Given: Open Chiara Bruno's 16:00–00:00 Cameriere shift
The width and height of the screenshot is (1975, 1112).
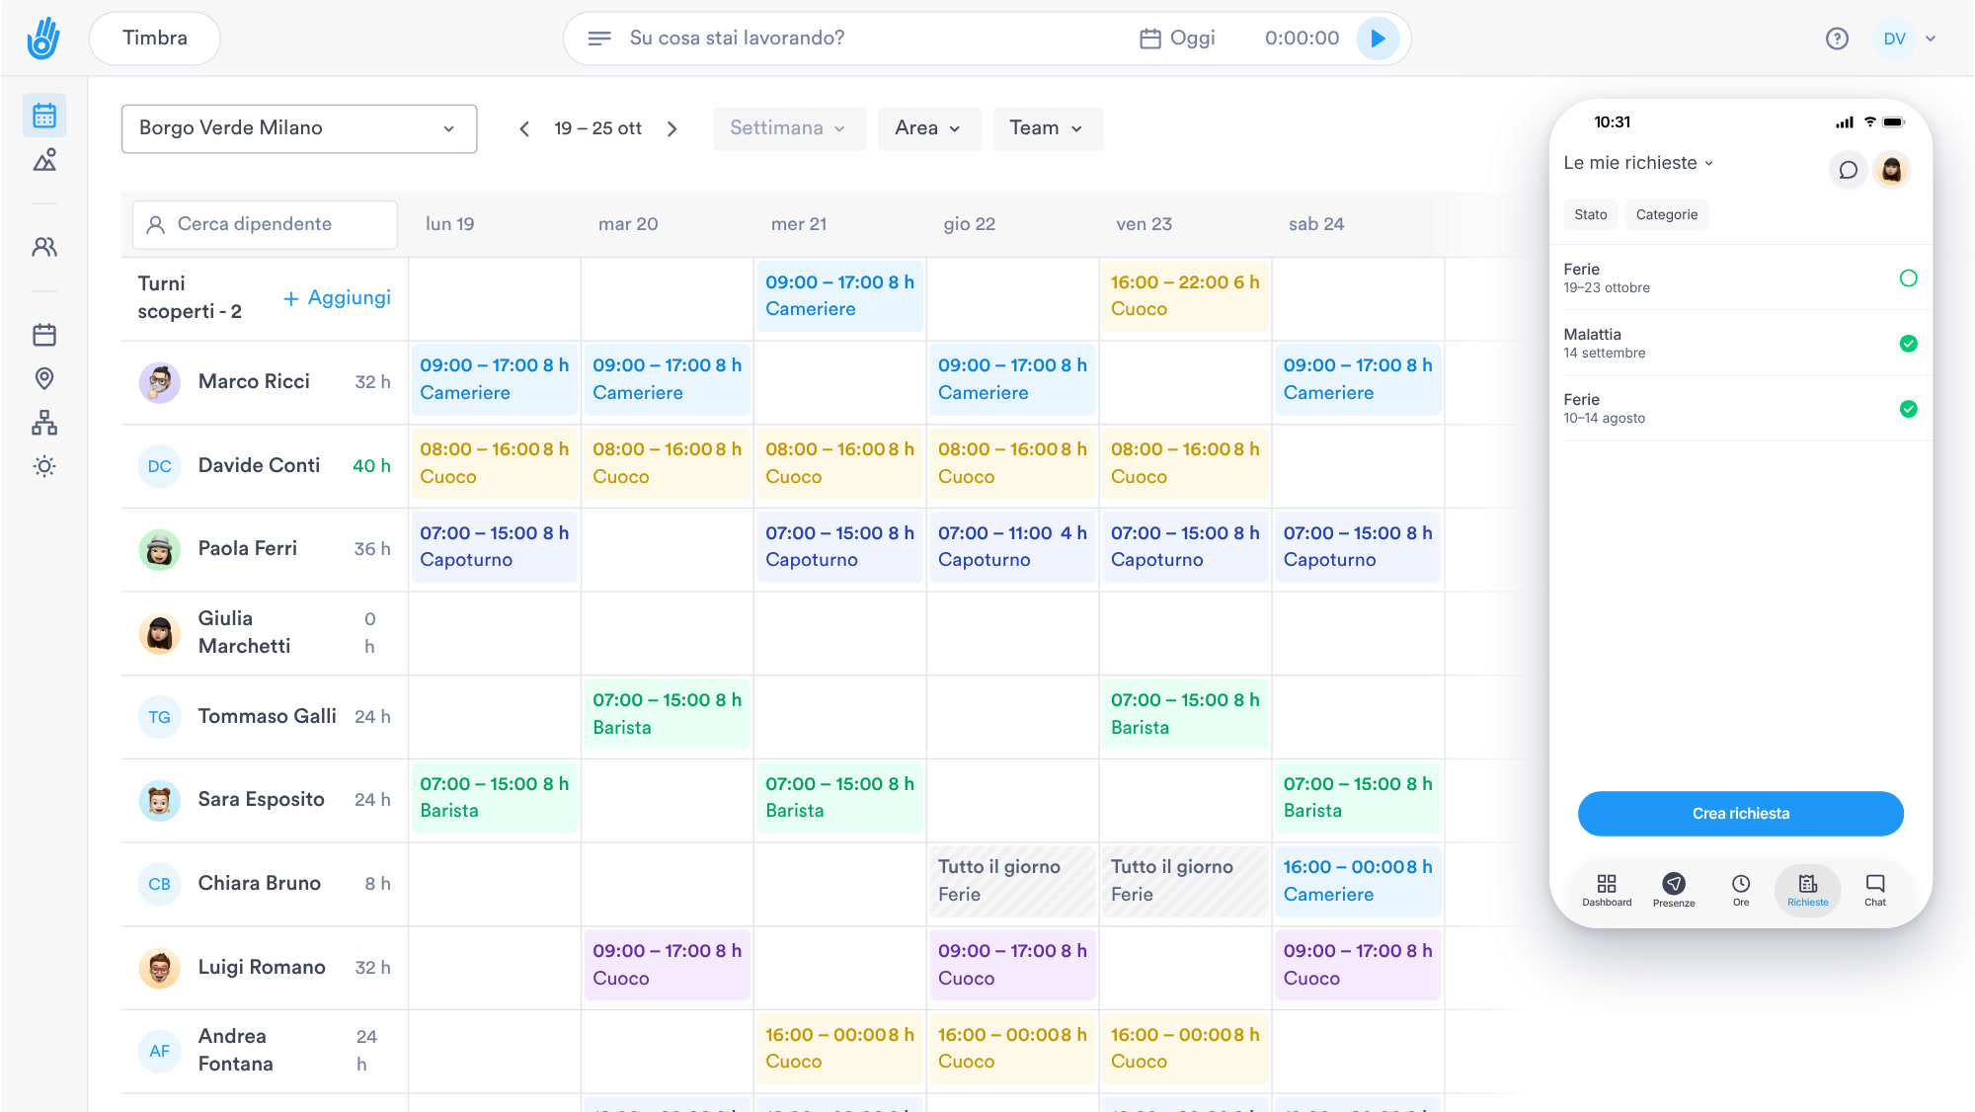Looking at the screenshot, I should 1357,882.
